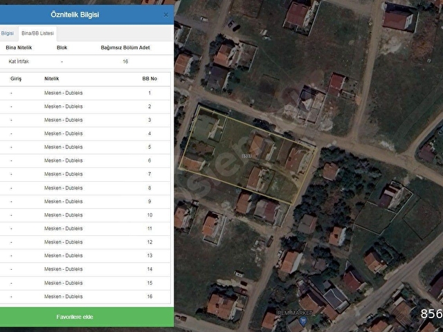Switch to the Bilgisi tab

pyautogui.click(x=8, y=33)
